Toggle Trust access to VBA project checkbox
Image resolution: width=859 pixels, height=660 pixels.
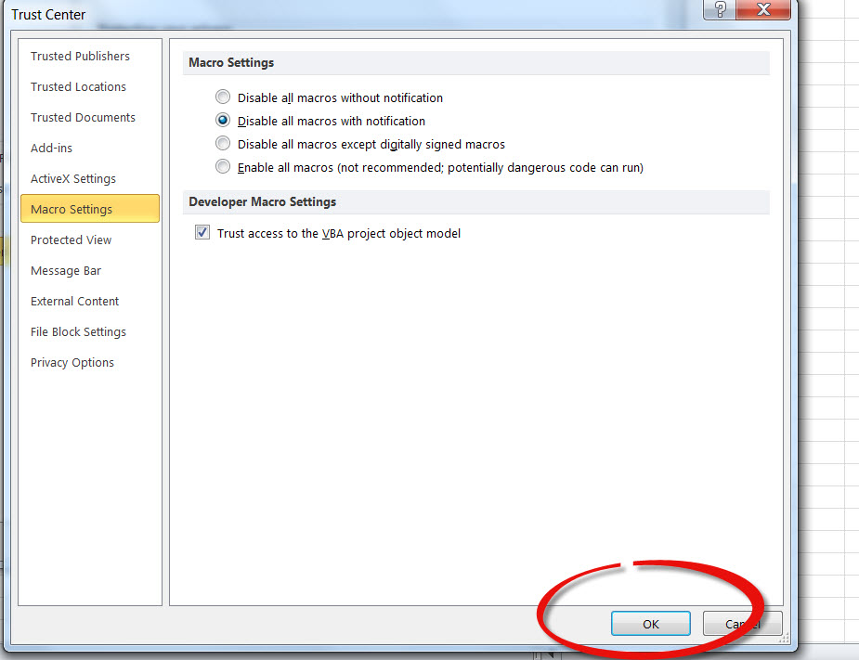pyautogui.click(x=202, y=233)
